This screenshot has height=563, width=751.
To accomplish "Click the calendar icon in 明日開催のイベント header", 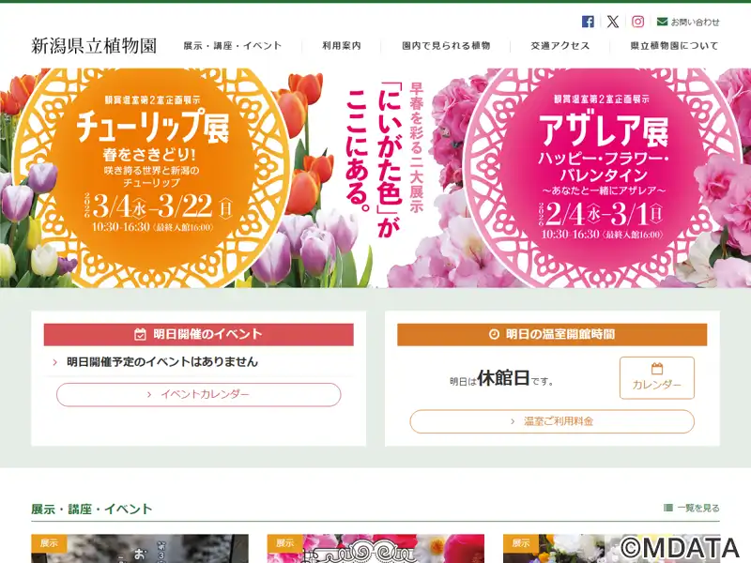I will [140, 334].
